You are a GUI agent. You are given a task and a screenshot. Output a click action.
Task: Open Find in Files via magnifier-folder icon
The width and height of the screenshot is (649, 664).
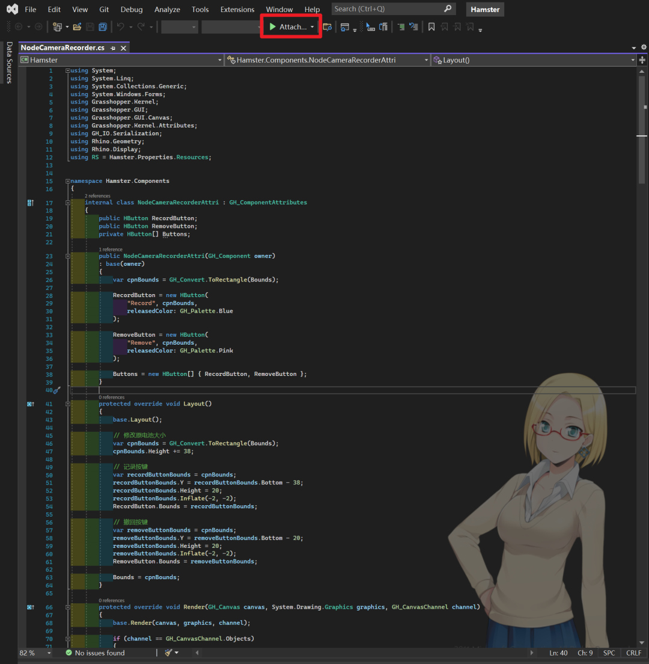point(328,26)
